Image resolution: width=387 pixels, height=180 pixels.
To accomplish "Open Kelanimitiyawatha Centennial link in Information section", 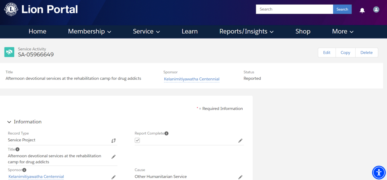I will tap(36, 177).
